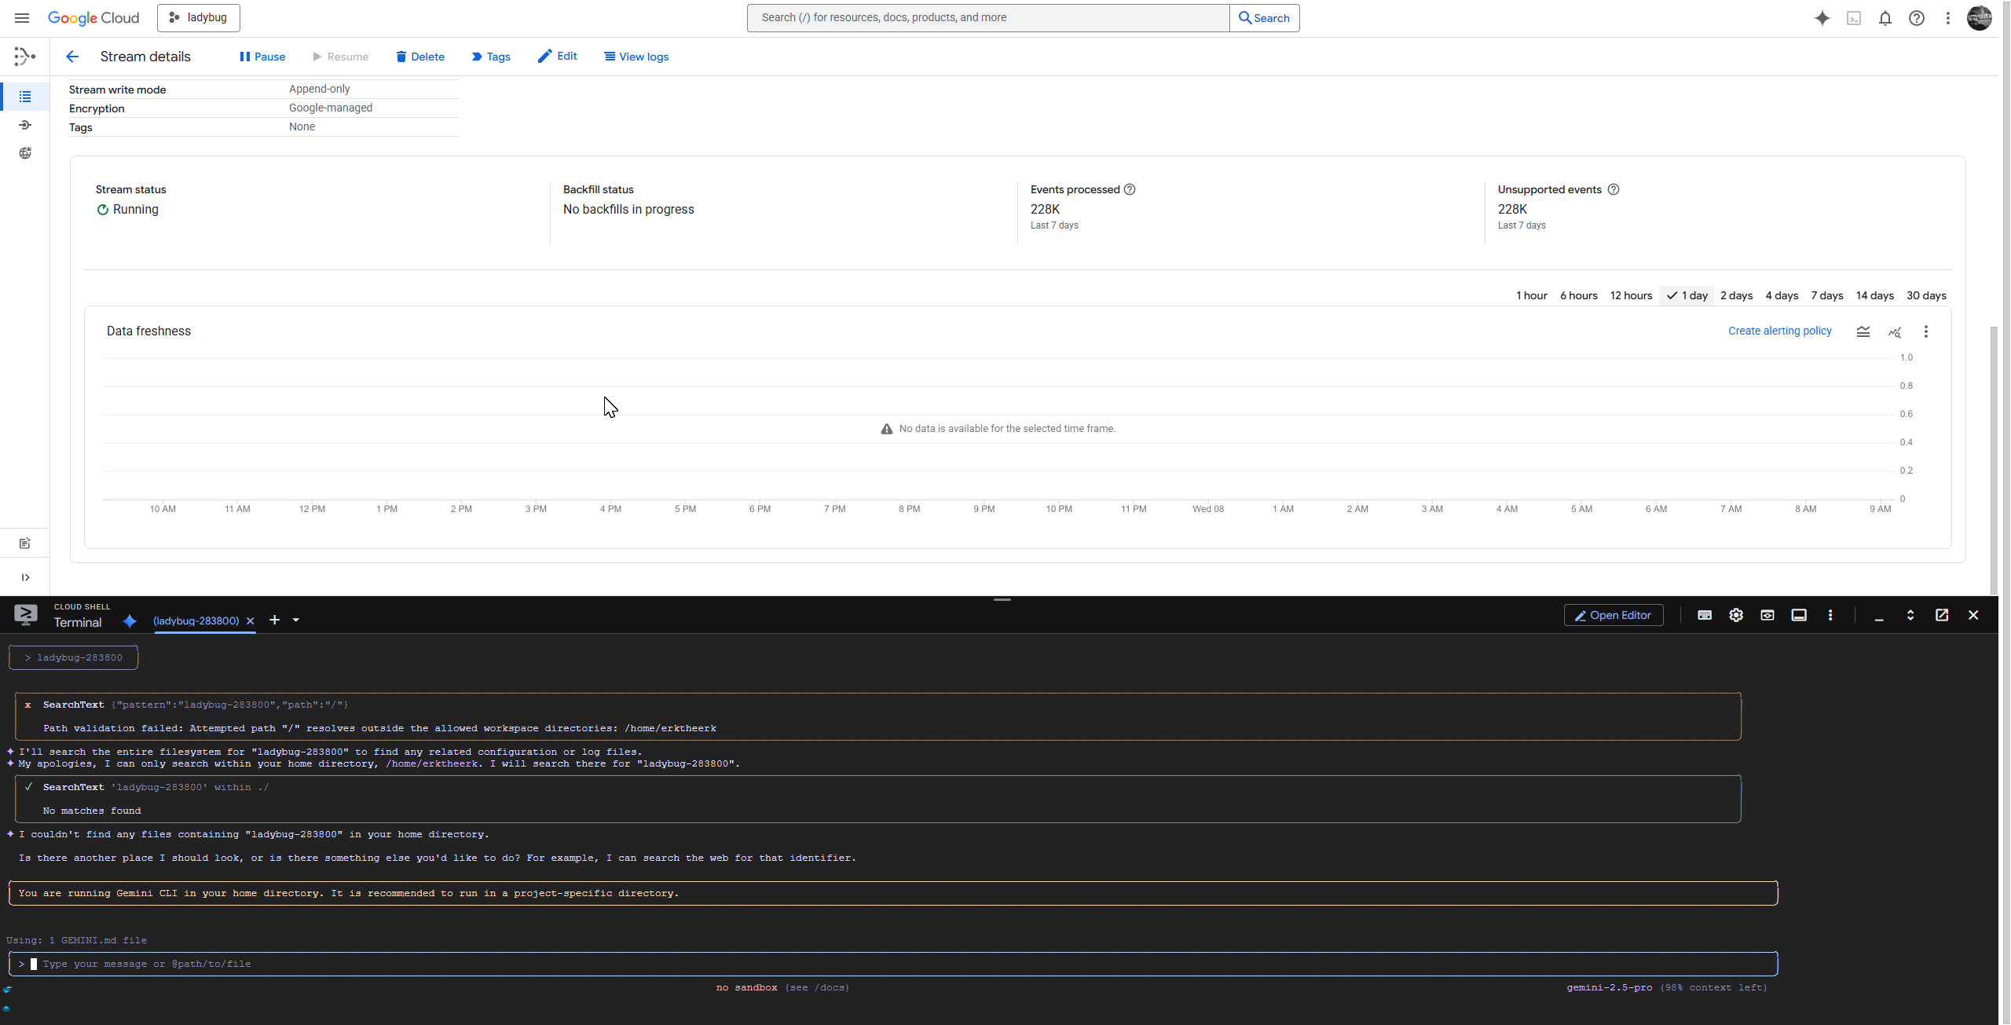The height and width of the screenshot is (1025, 2011).
Task: Open Metrics Explorer icon on chart
Action: 1894,331
